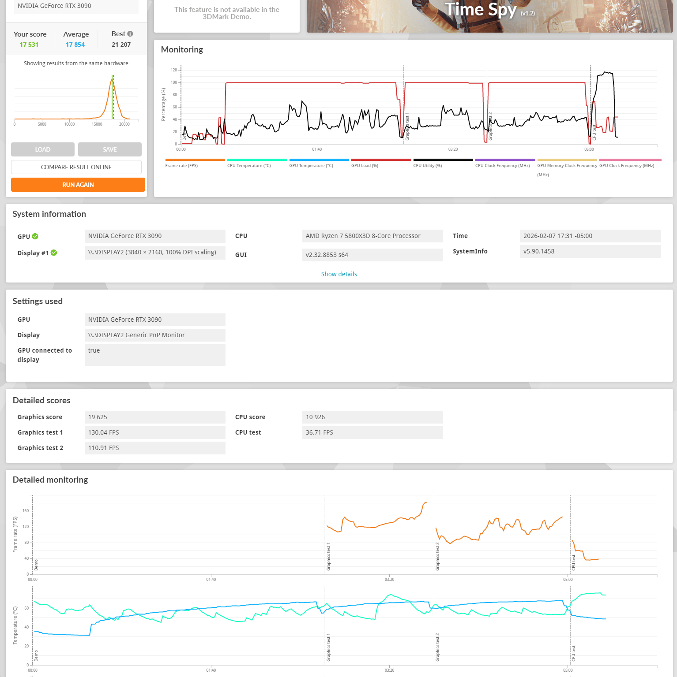677x677 pixels.
Task: Click the SAVE button
Action: click(110, 149)
